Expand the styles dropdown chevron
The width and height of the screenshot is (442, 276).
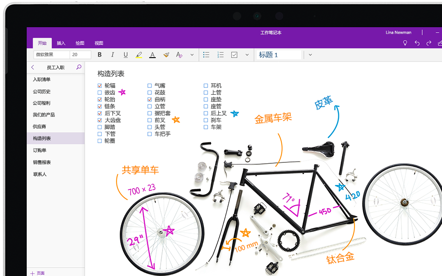pyautogui.click(x=310, y=55)
